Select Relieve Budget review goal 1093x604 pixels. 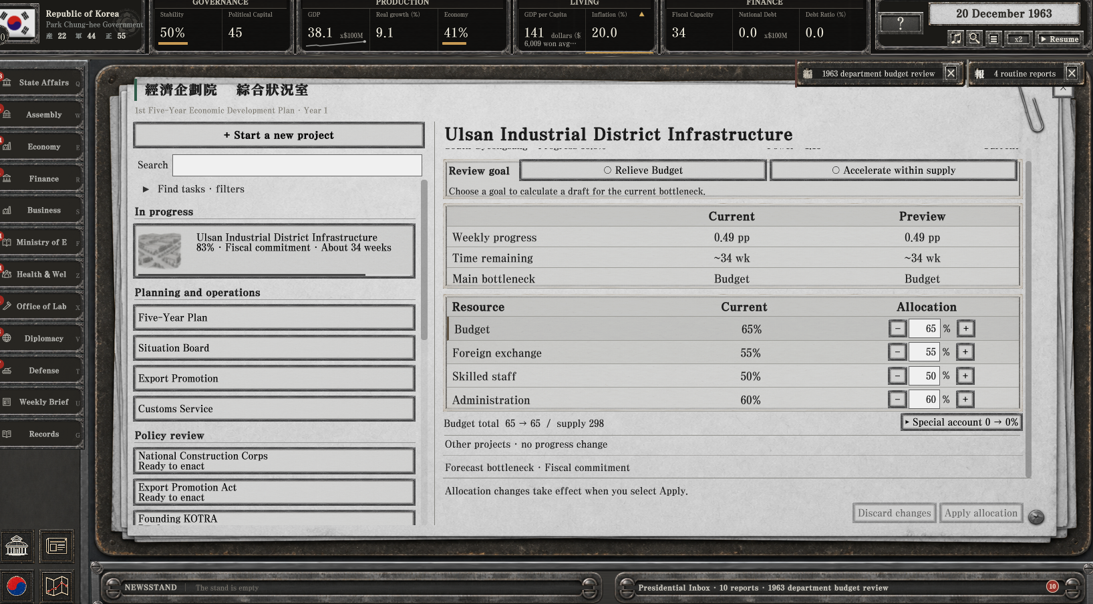tap(643, 170)
